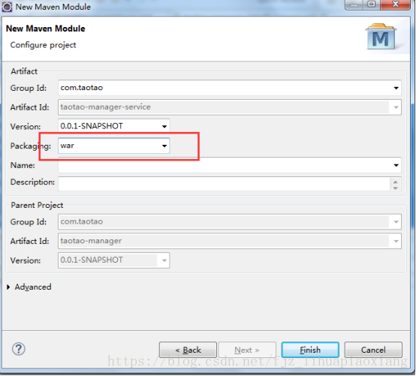Open the taotao-manager-service Artifact Id dropdown arrow
The image size is (416, 376).
pos(396,107)
